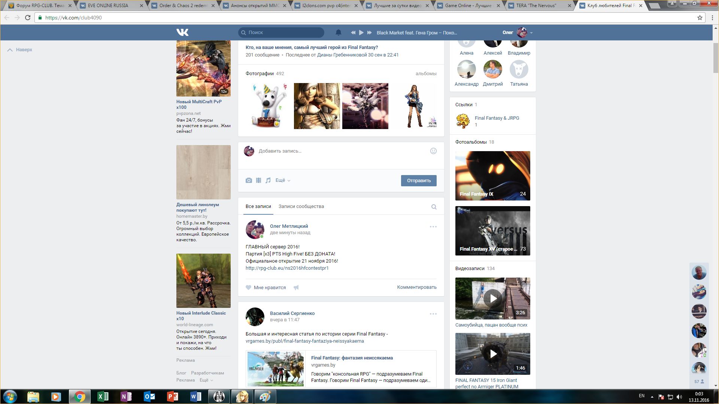
Task: Open the vrgames.by article link
Action: click(305, 341)
